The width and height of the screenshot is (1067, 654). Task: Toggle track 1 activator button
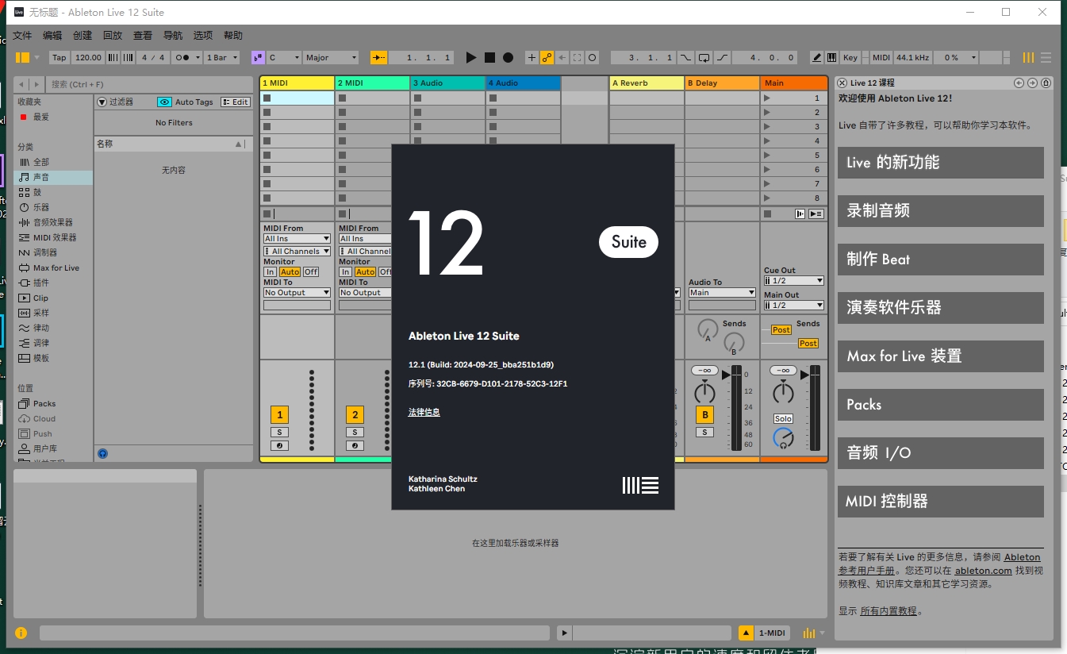point(279,414)
